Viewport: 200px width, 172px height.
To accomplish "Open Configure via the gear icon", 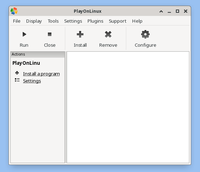I will (145, 34).
